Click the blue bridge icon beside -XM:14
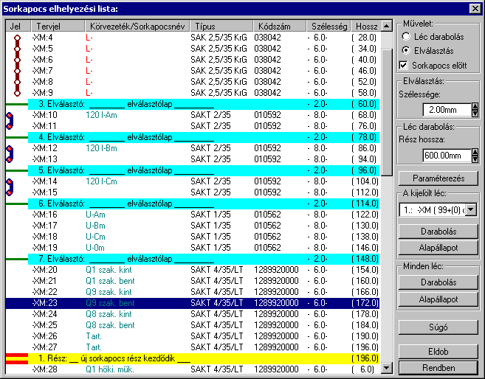 point(10,187)
